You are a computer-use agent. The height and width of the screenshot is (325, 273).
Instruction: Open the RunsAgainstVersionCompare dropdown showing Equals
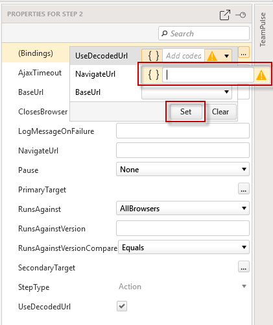(184, 247)
